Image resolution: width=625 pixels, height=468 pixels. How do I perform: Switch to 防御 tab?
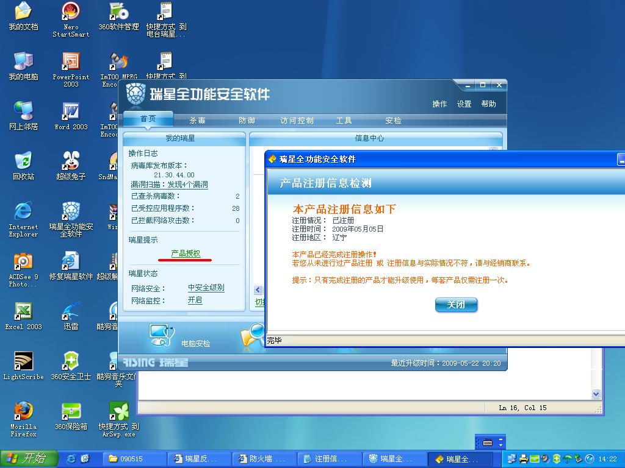click(x=247, y=120)
